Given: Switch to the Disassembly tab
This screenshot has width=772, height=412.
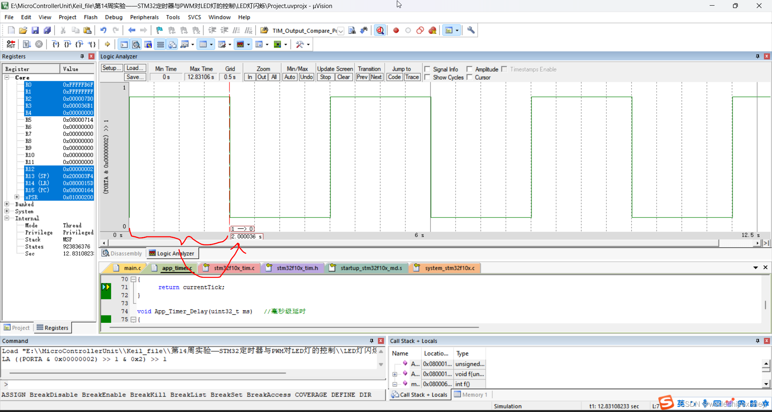Looking at the screenshot, I should (122, 253).
